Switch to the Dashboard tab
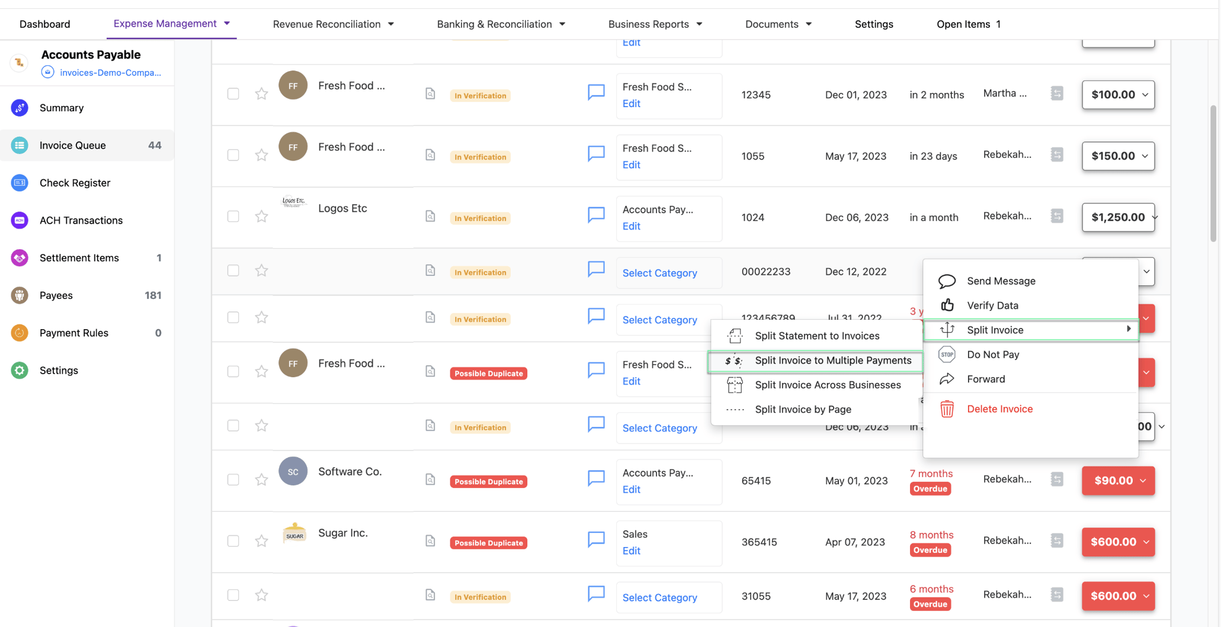Image resolution: width=1221 pixels, height=627 pixels. coord(44,24)
